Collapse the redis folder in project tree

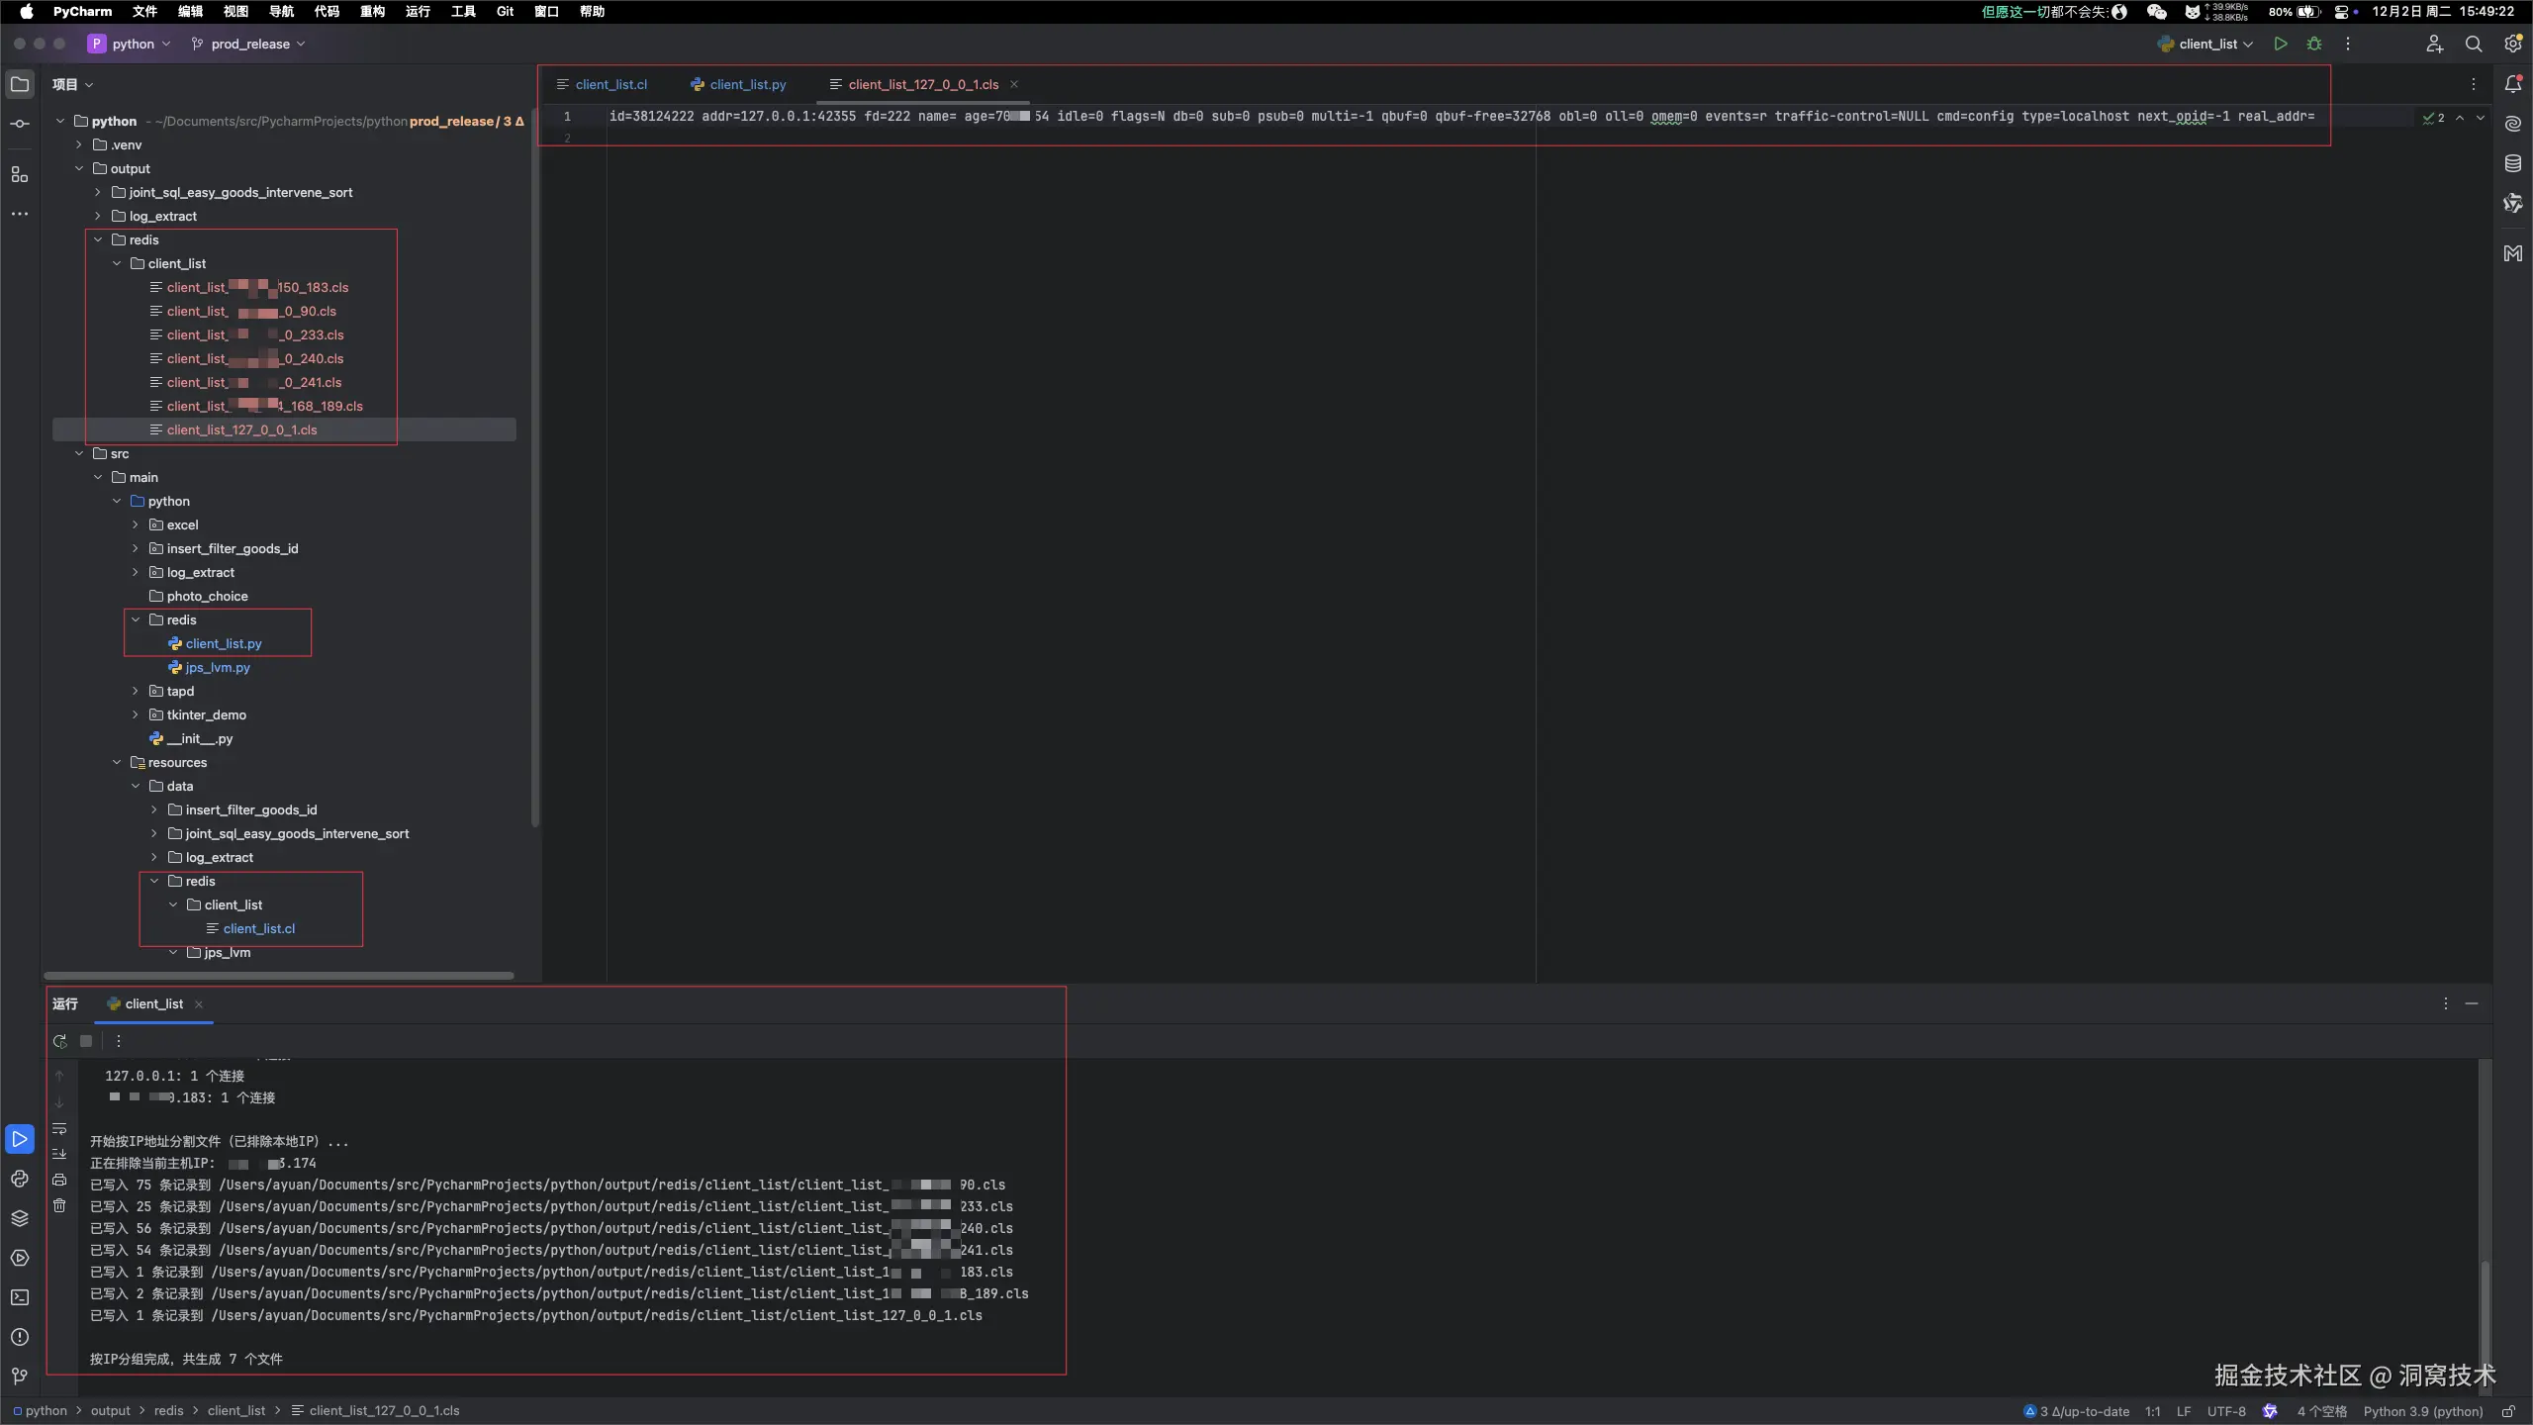coord(98,239)
